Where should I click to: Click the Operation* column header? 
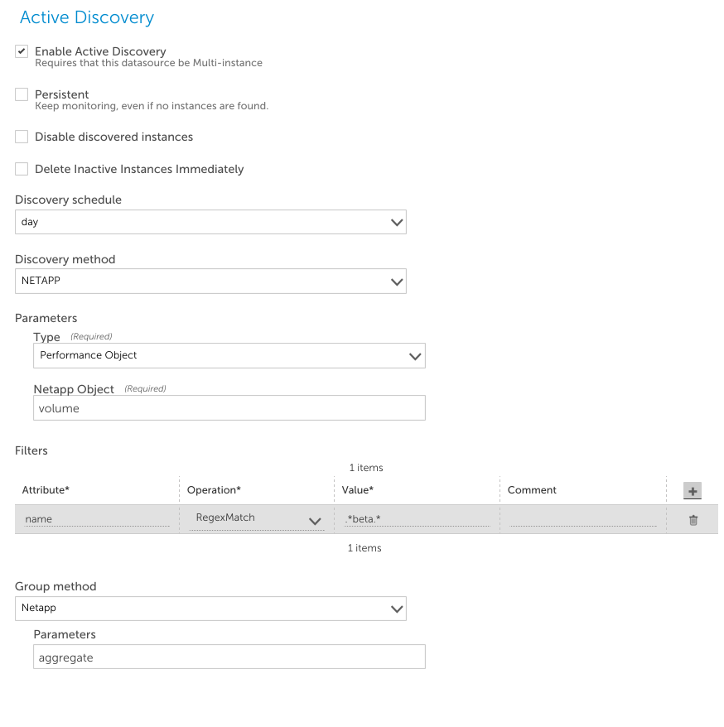(214, 490)
